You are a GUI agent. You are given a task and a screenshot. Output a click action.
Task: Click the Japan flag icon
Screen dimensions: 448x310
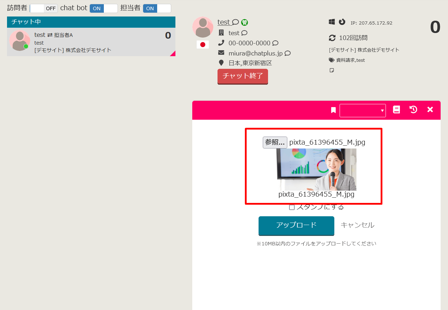tap(203, 45)
